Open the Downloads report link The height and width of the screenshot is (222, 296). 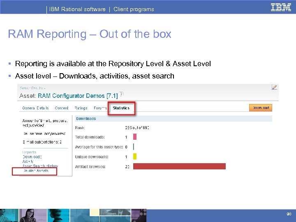click(x=32, y=157)
